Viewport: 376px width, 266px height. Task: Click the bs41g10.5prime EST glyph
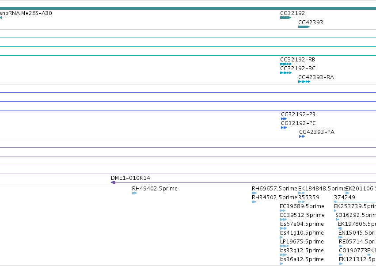click(281, 237)
